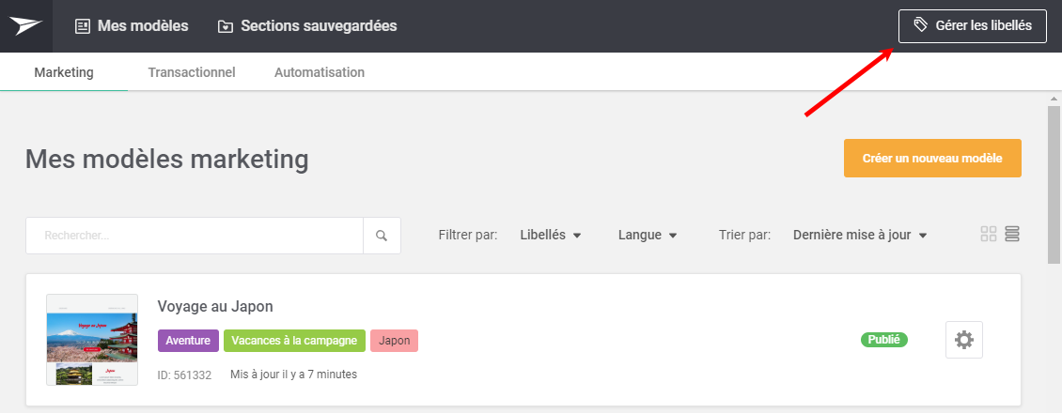Click the magnifying glass search icon
The image size is (1062, 413).
tap(382, 236)
